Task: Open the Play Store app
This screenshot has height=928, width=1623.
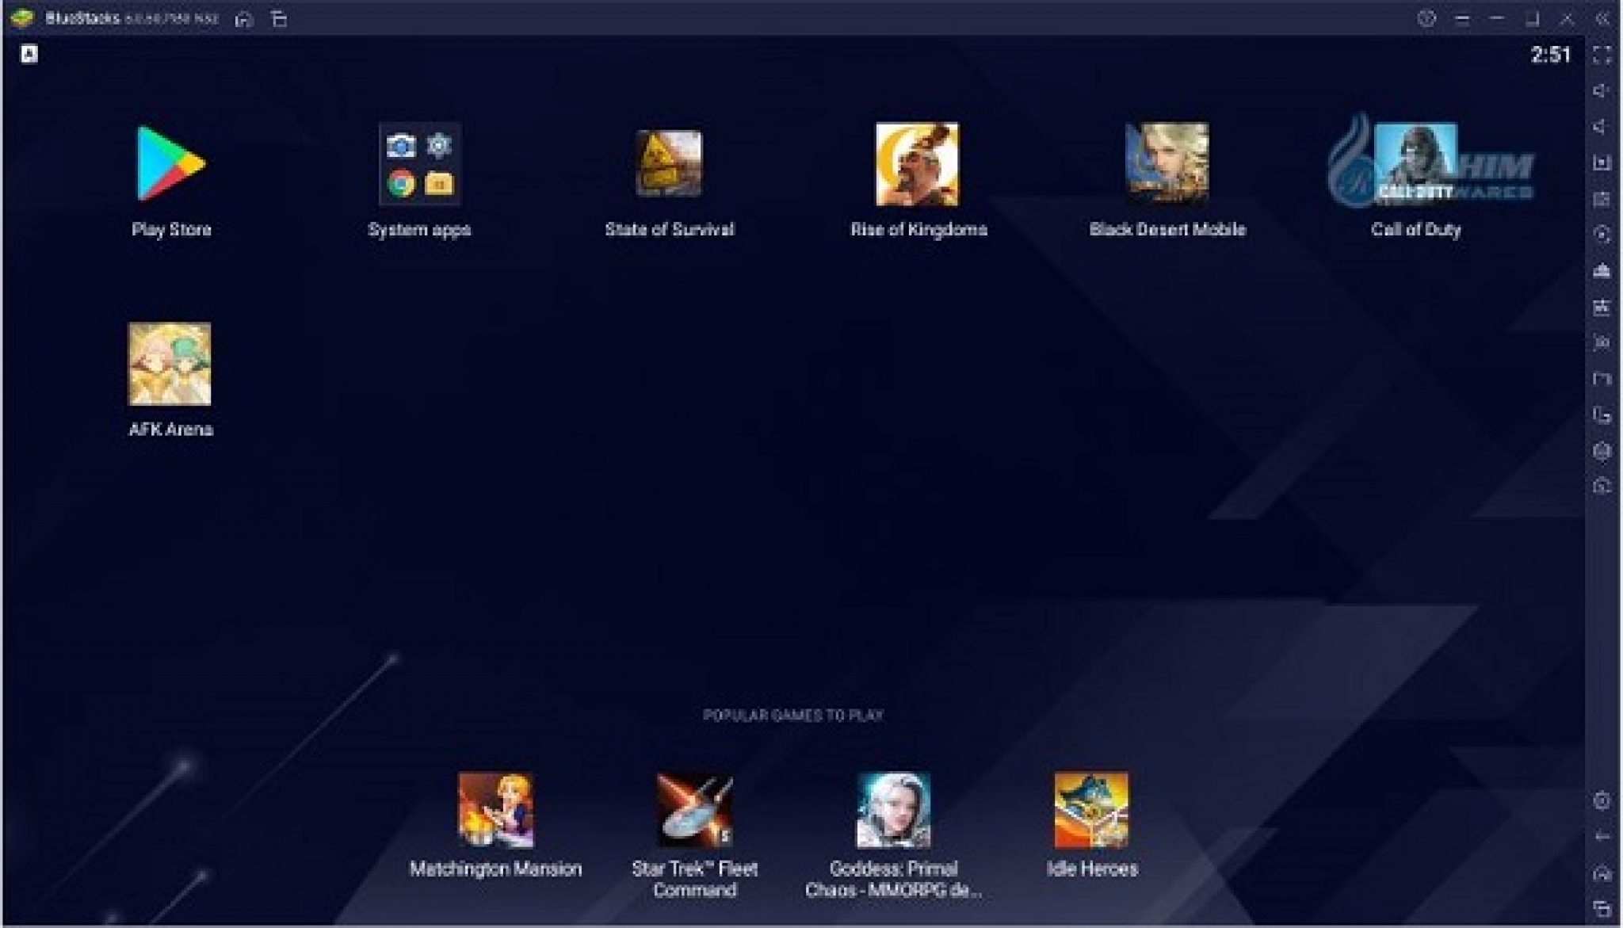Action: point(170,163)
